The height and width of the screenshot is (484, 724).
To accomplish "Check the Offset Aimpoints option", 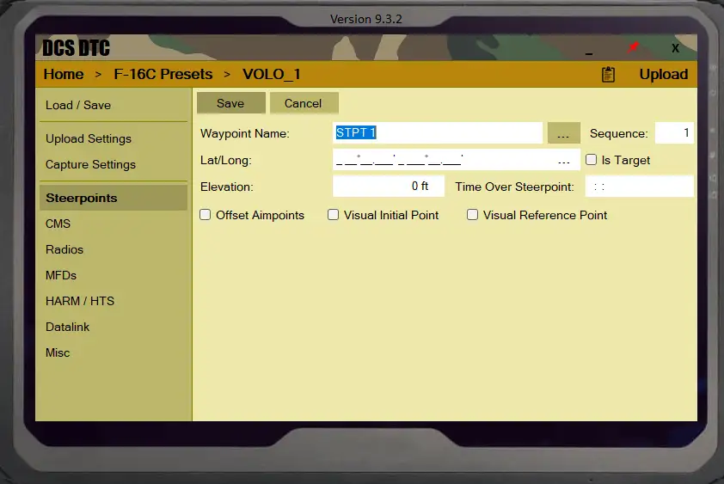I will [x=205, y=215].
